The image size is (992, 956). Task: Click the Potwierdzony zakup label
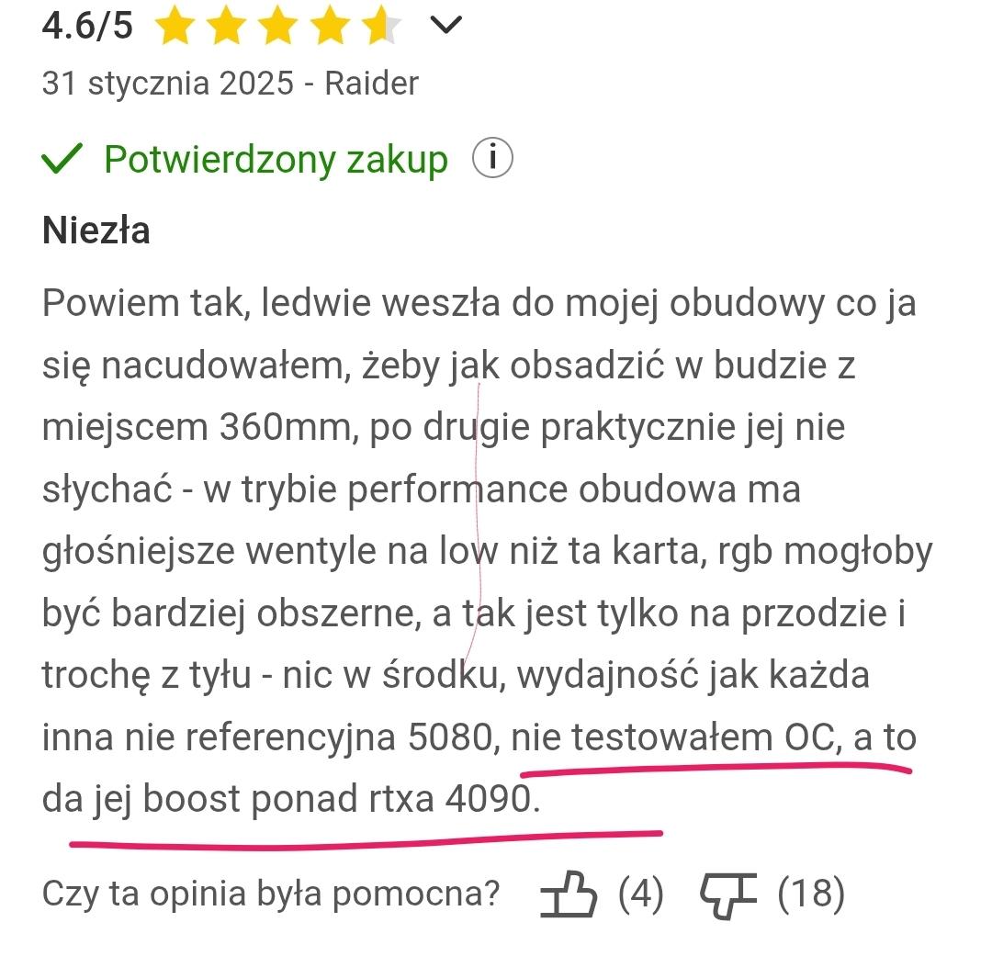pos(276,159)
